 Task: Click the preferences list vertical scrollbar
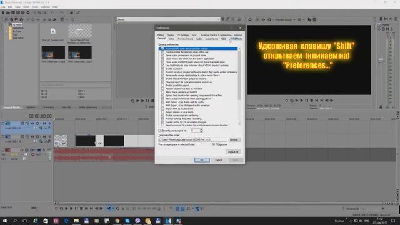point(239,86)
